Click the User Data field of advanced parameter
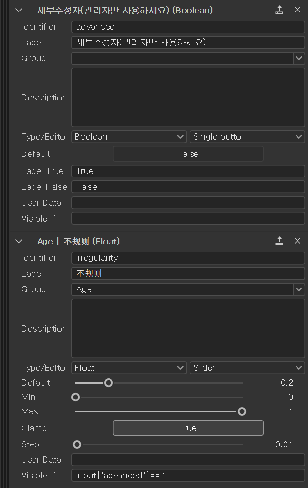 (188, 202)
